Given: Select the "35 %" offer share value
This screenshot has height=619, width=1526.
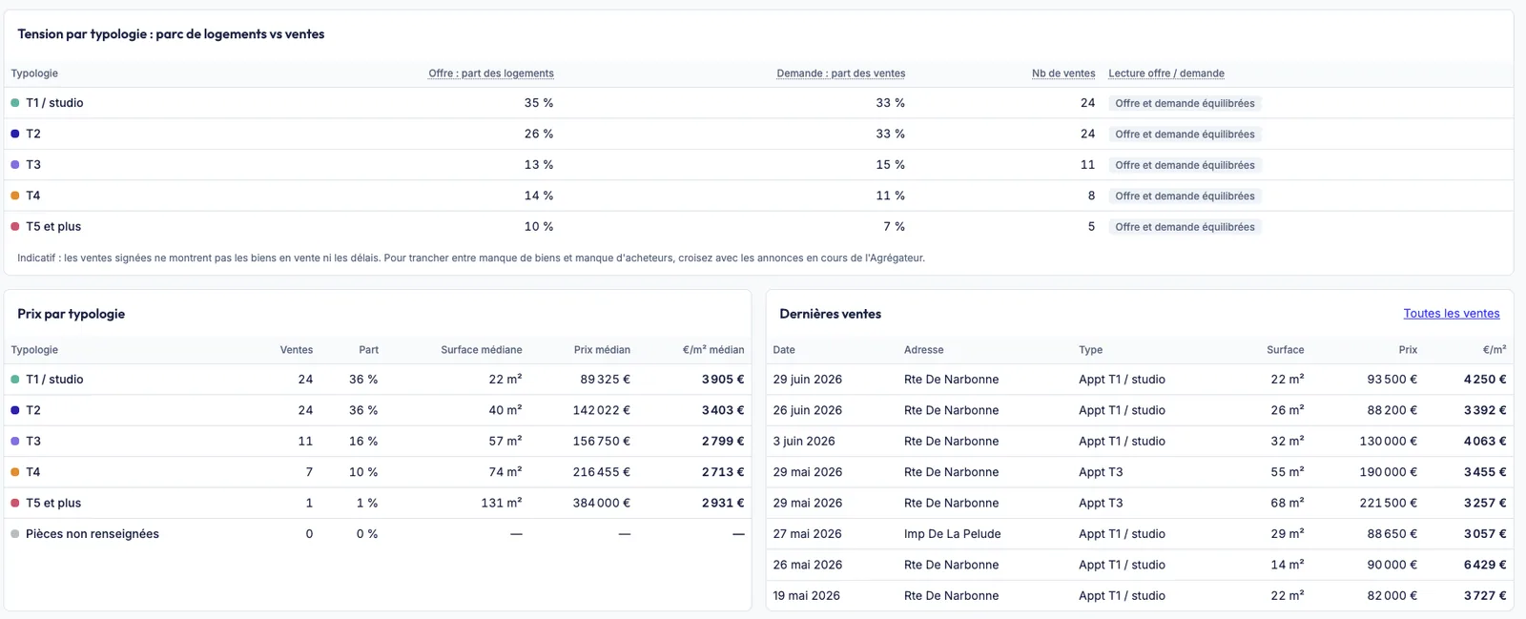Looking at the screenshot, I should tap(539, 103).
